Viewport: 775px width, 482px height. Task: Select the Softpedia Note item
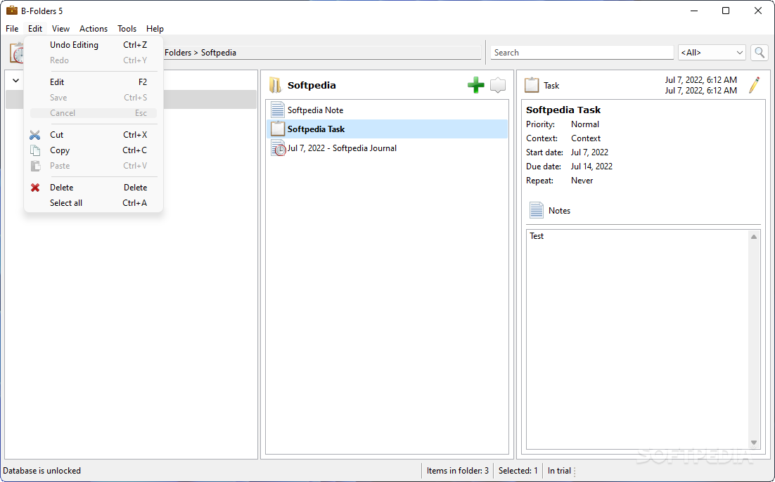point(387,110)
